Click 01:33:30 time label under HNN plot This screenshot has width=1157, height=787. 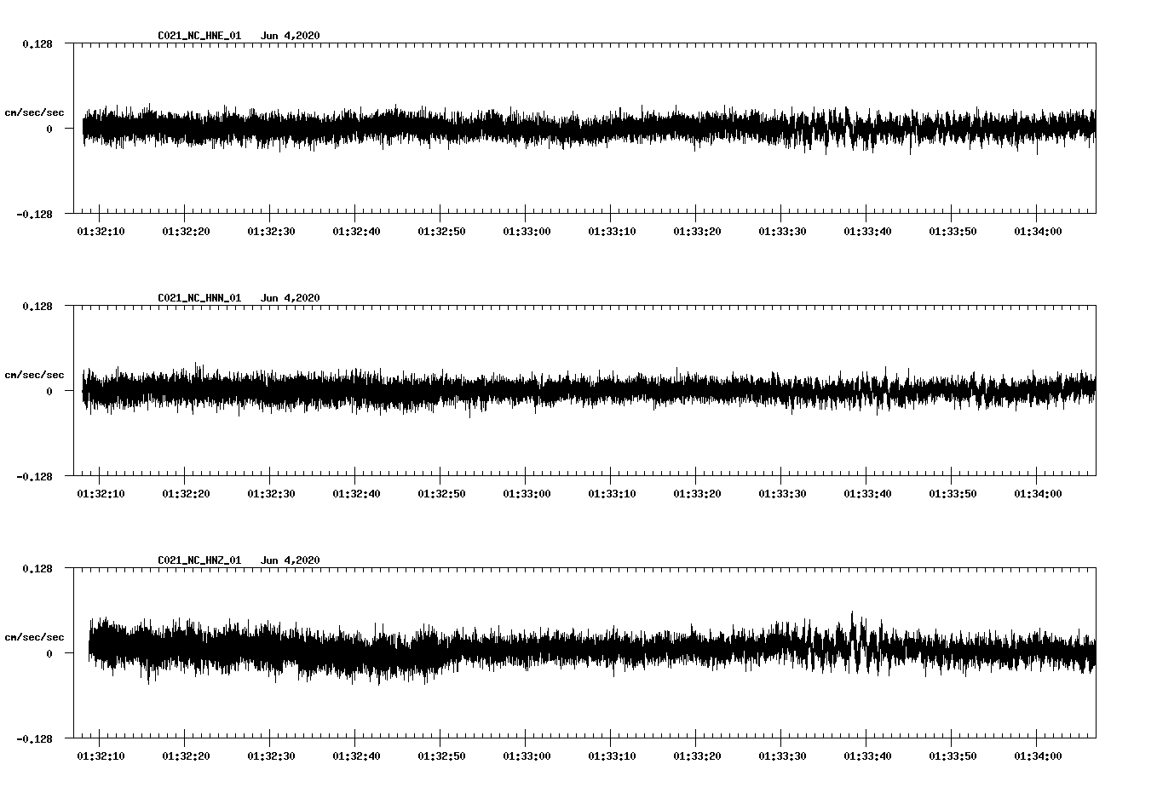click(782, 494)
